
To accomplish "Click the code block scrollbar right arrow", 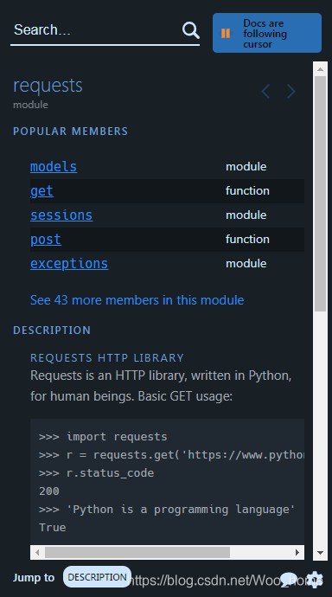I will pos(297,552).
